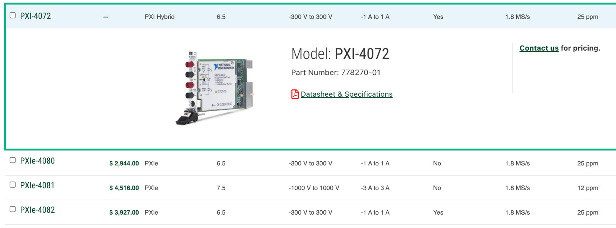Select the $ 4,516.00 price
Viewport: 616px width, 228px height.
[124, 188]
